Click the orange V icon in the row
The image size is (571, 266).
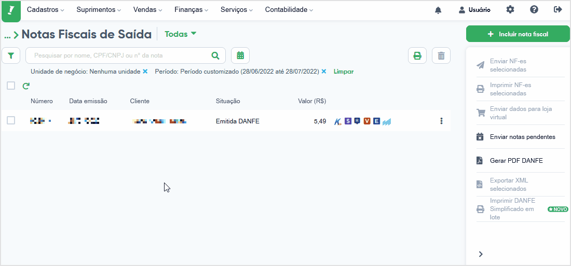[367, 121]
